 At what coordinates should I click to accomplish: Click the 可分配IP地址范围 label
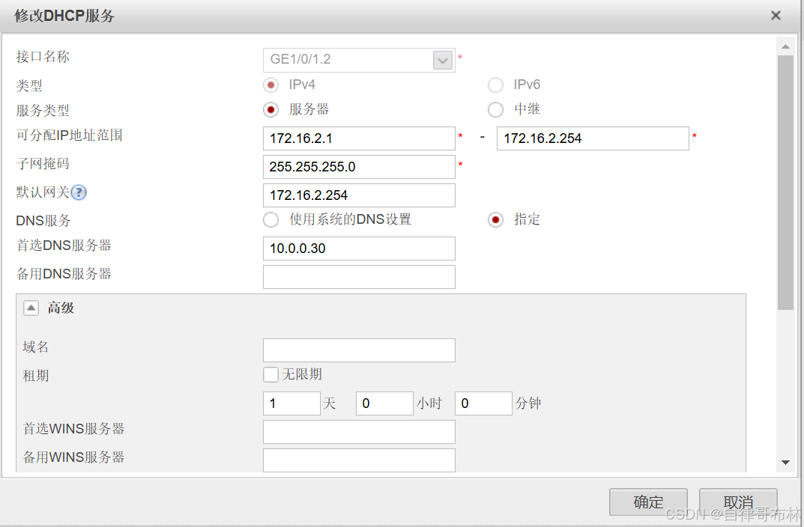pos(69,135)
